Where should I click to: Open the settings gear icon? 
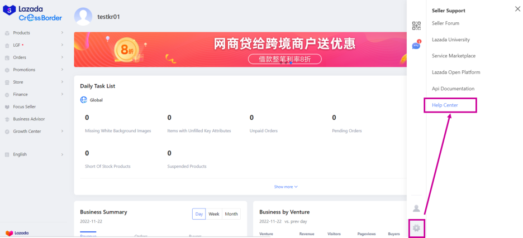point(416,228)
